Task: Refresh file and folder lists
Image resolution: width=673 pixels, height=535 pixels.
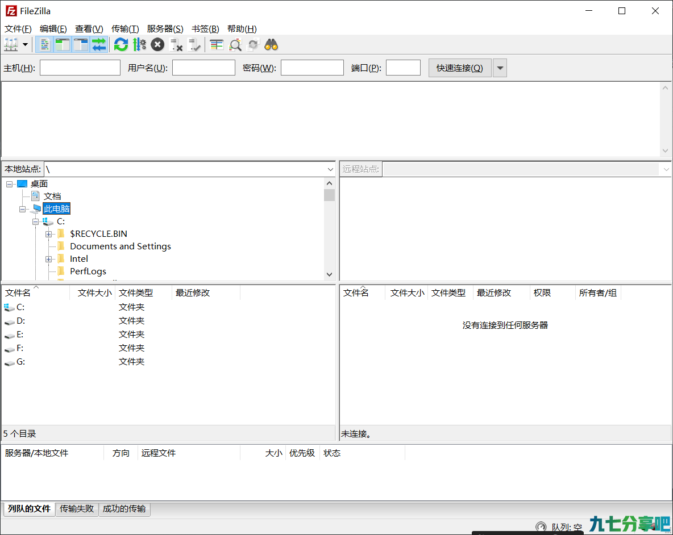Action: (x=121, y=44)
